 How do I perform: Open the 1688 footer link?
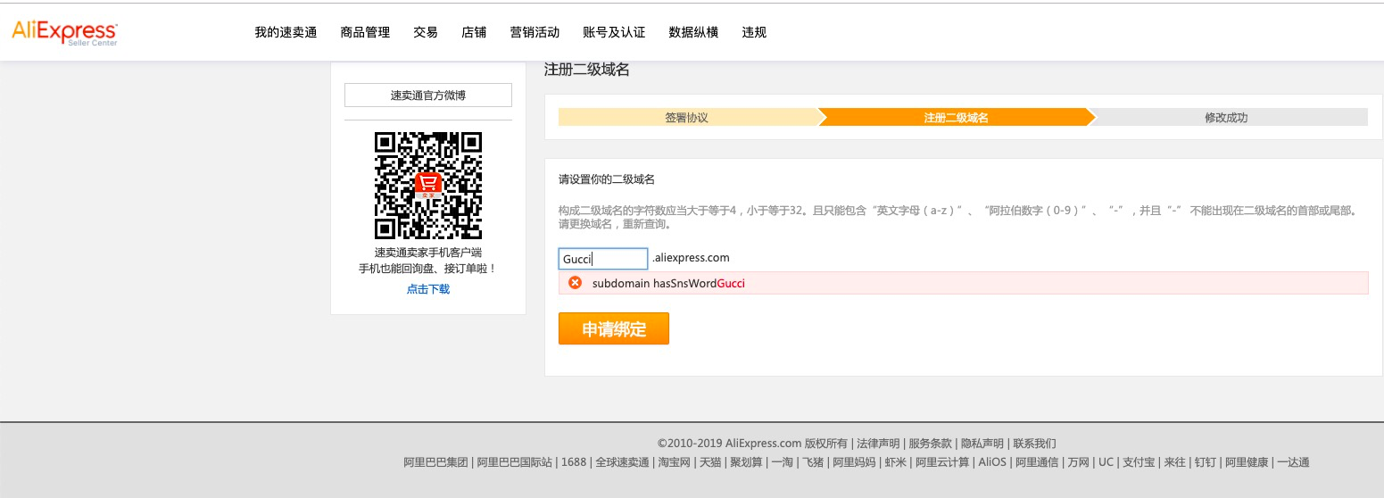tap(574, 462)
